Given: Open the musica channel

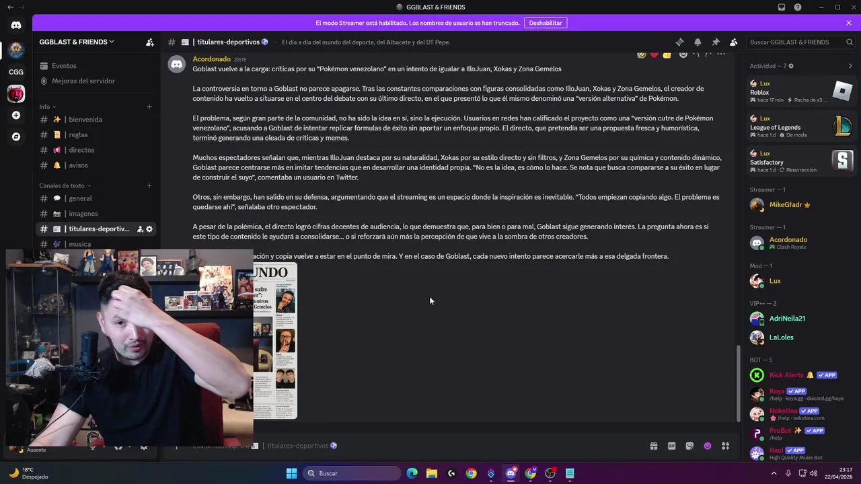Looking at the screenshot, I should click(x=96, y=244).
